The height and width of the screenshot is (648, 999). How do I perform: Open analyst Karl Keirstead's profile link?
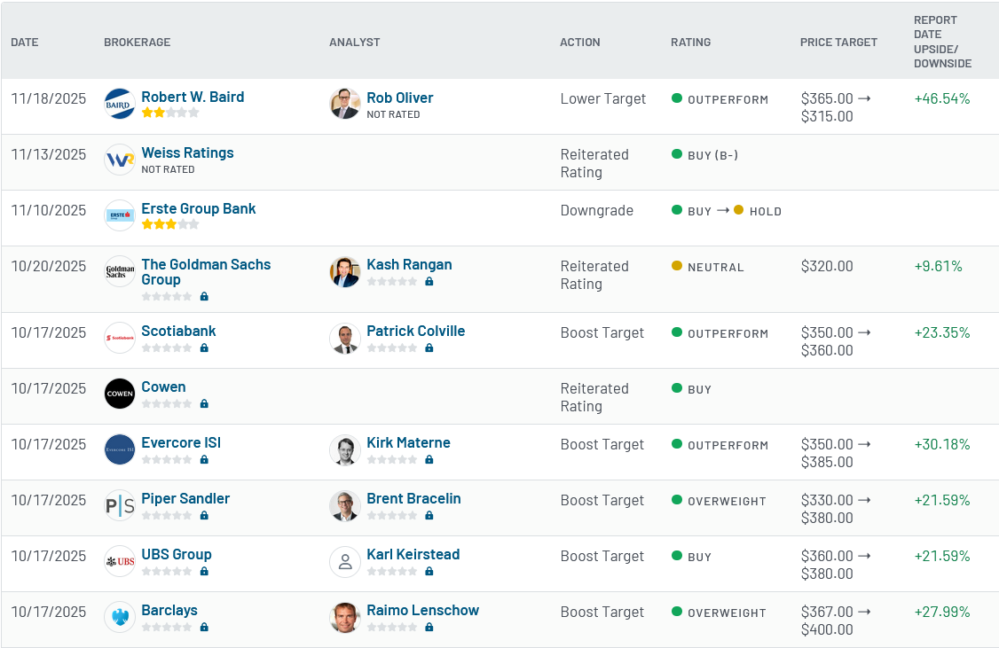pyautogui.click(x=413, y=554)
